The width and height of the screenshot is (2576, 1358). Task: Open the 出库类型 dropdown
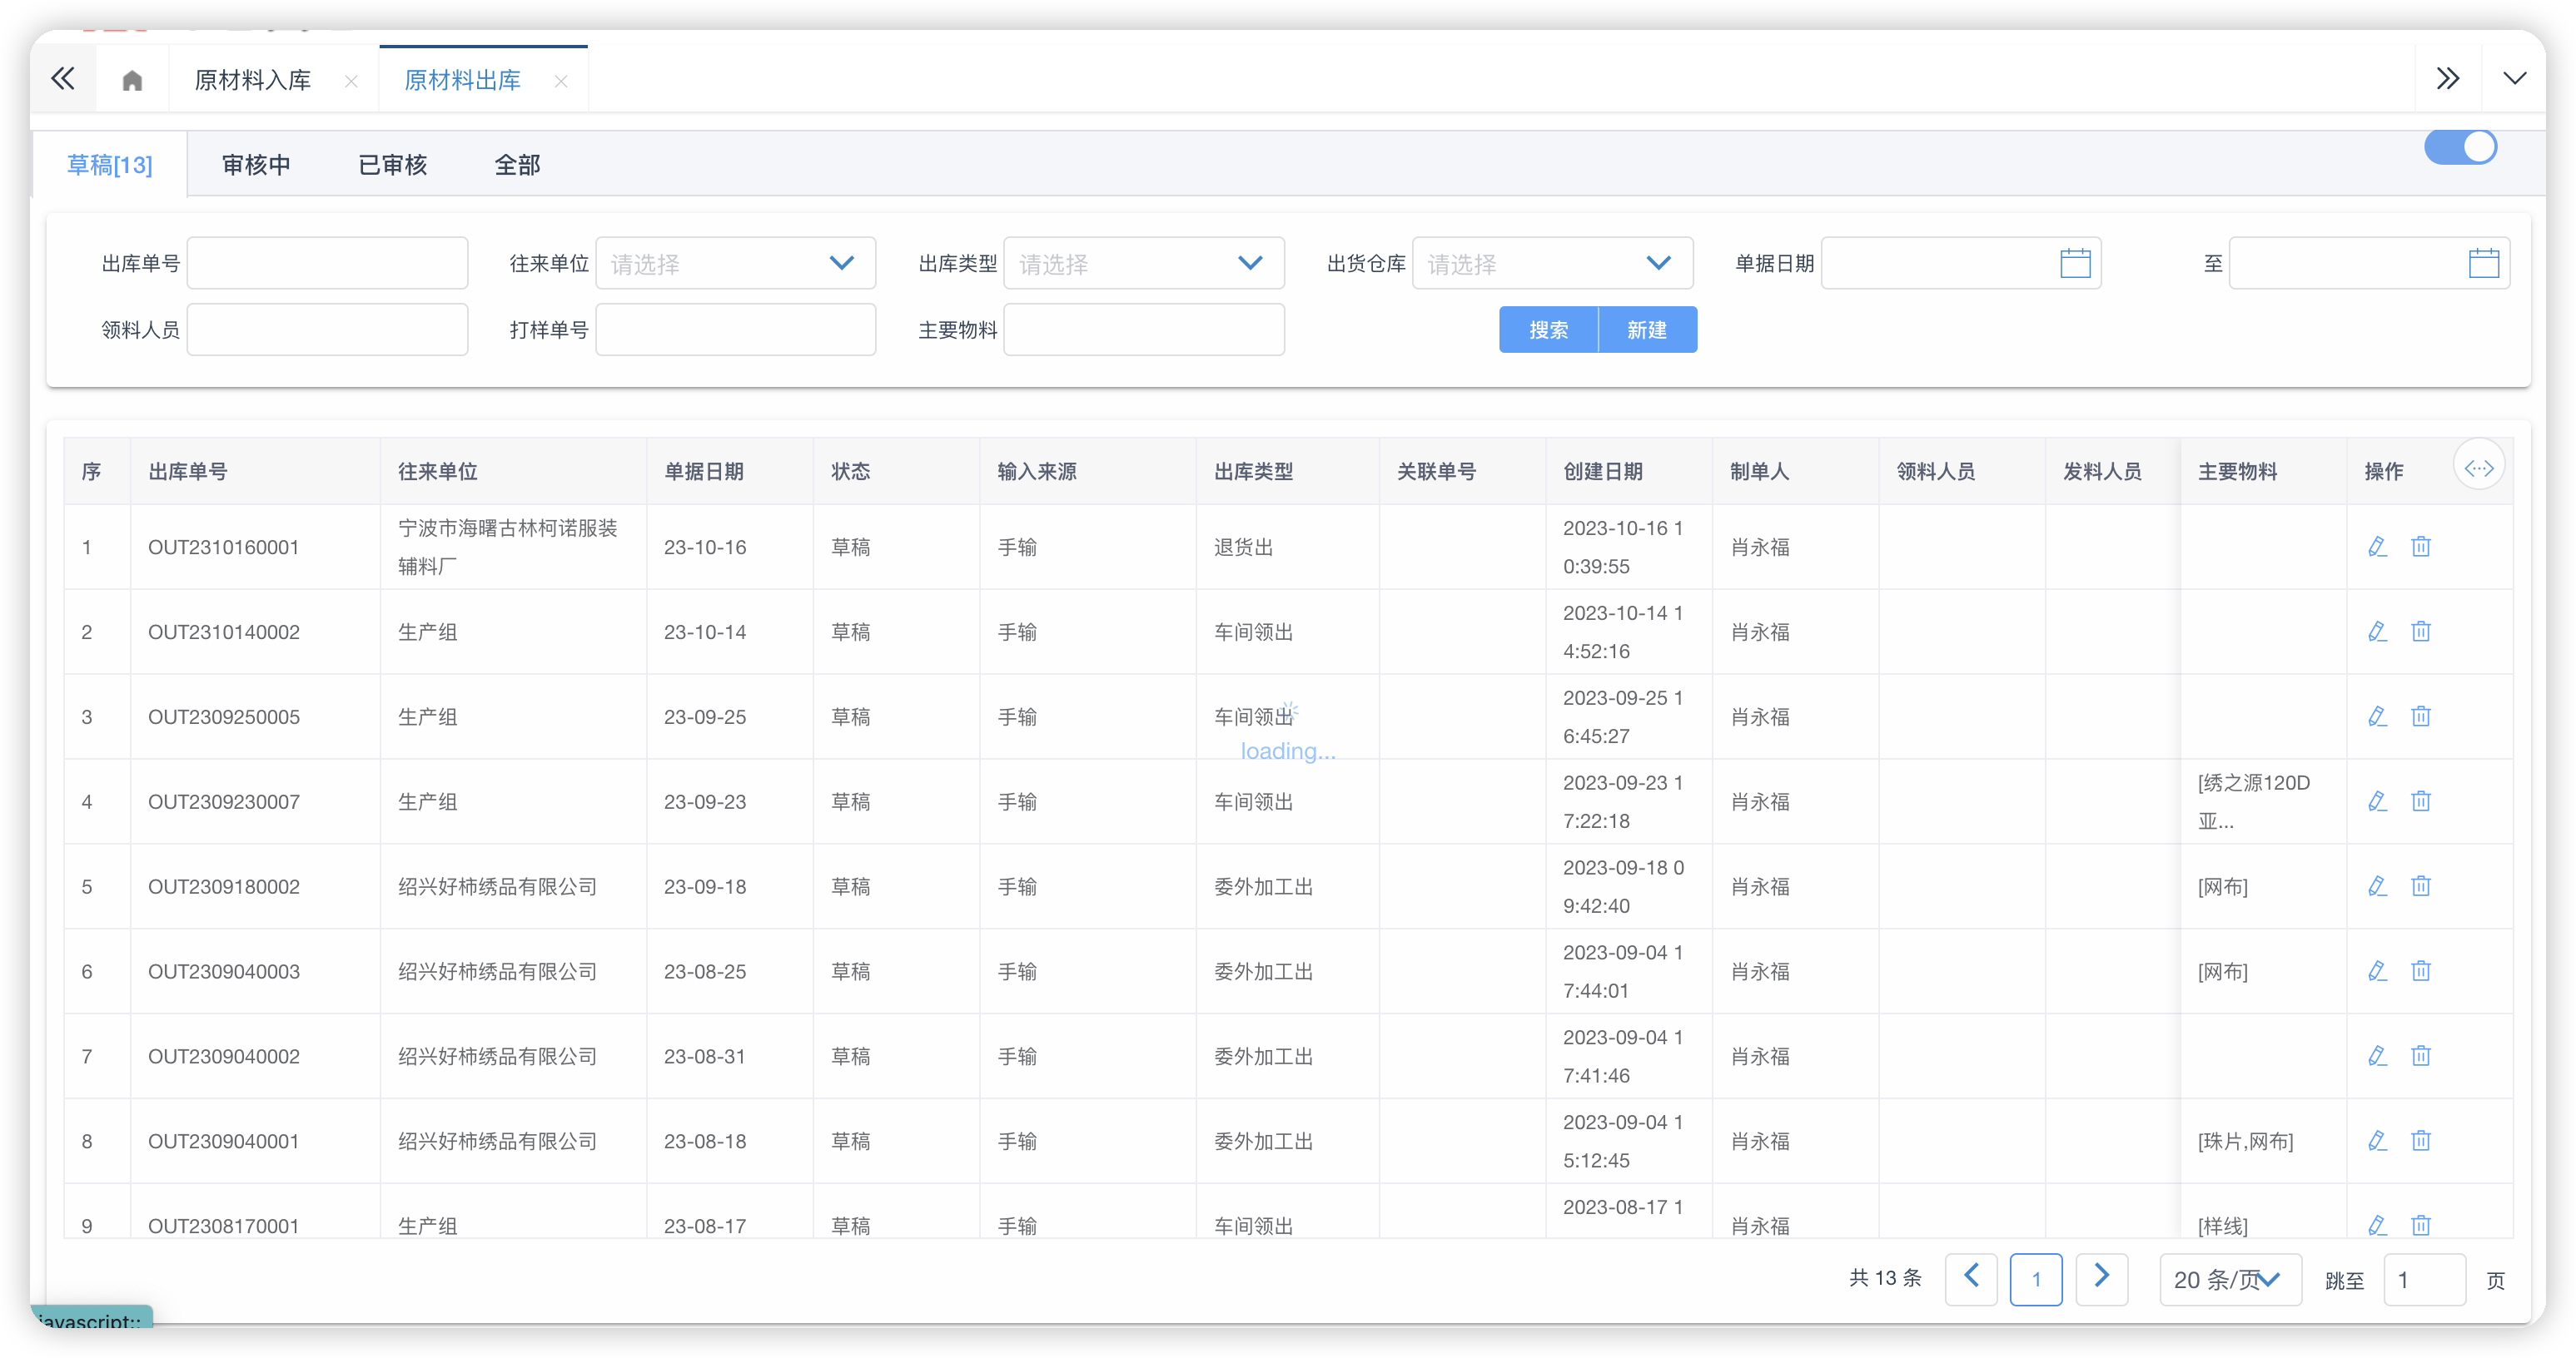pos(1143,264)
